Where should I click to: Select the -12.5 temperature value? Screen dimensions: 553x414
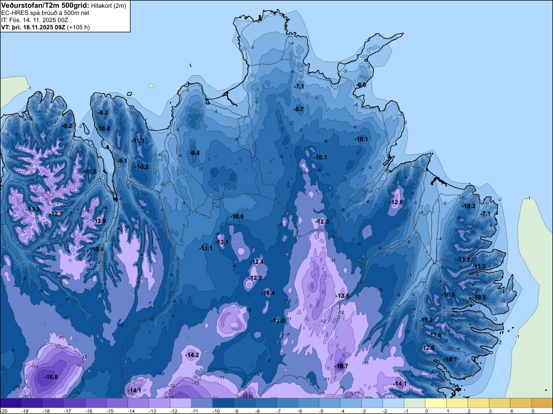[322, 221]
